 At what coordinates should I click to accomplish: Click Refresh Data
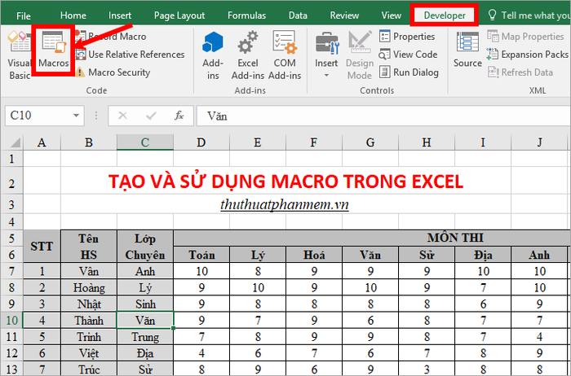tap(520, 72)
